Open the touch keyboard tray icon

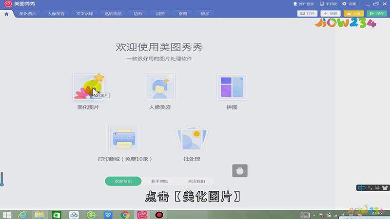pyautogui.click(x=305, y=215)
